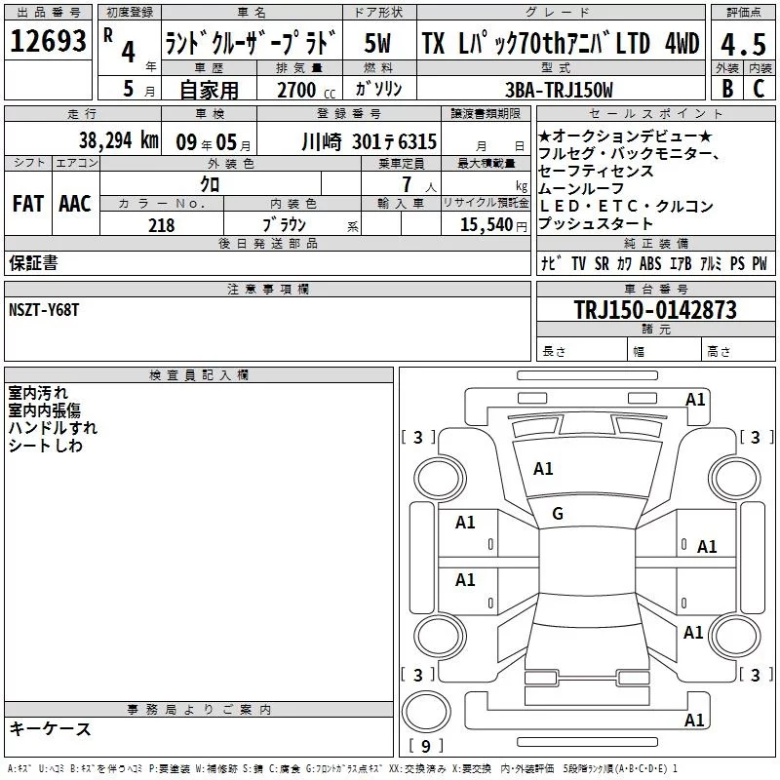This screenshot has height=780, width=780.
Task: Click the 高さ dimension field
Action: 739,351
